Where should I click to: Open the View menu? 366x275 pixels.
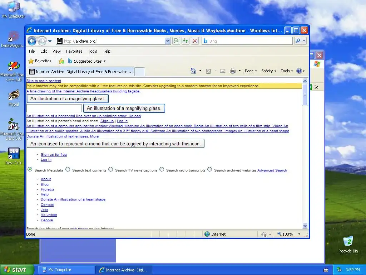click(56, 51)
